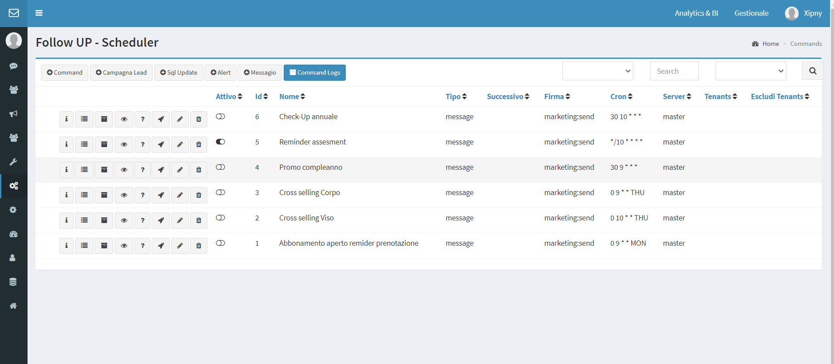This screenshot has width=834, height=364.
Task: Click into the Search input field
Action: click(x=674, y=71)
